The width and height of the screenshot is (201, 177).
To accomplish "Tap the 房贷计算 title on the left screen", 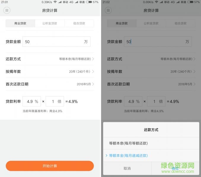I will click(x=50, y=10).
